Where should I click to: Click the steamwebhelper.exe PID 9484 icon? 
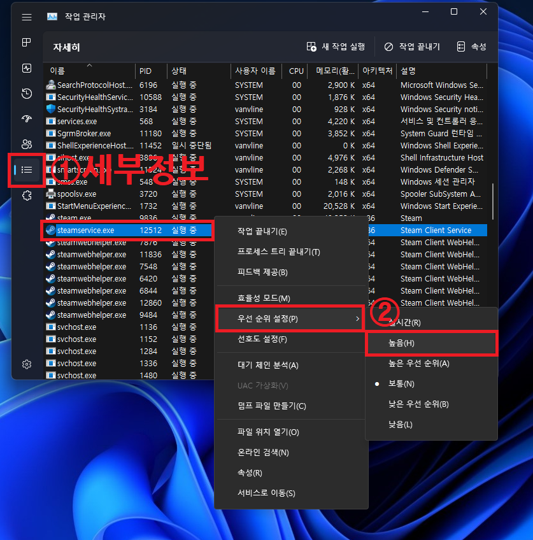click(x=50, y=315)
